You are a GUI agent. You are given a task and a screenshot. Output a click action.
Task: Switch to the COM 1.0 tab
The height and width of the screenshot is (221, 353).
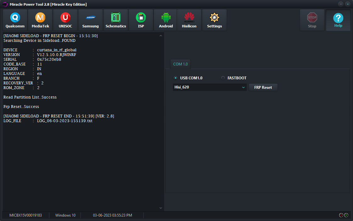tap(180, 64)
